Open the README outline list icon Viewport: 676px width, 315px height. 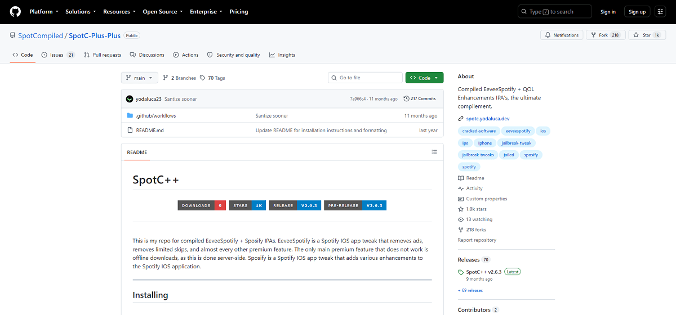pos(434,152)
